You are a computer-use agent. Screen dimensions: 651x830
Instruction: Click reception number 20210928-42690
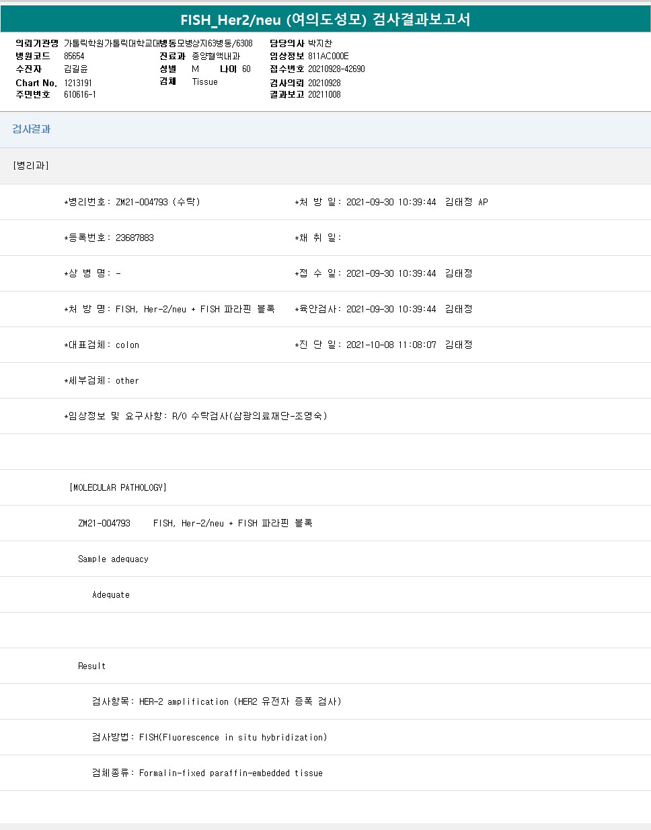tap(336, 69)
